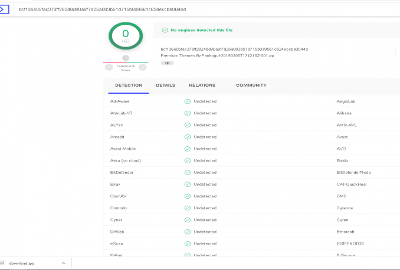400x270 pixels.
Task: Open the DETAILS tab
Action: click(x=165, y=85)
